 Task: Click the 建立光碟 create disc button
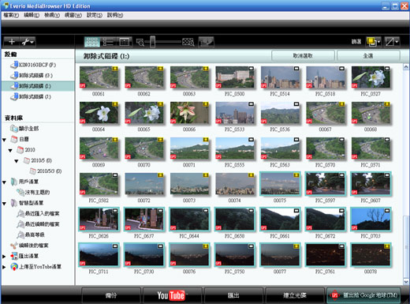tap(295, 295)
